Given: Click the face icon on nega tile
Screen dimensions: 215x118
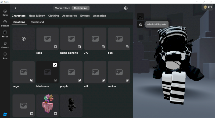Looking at the screenshot, I should (x=31, y=80).
